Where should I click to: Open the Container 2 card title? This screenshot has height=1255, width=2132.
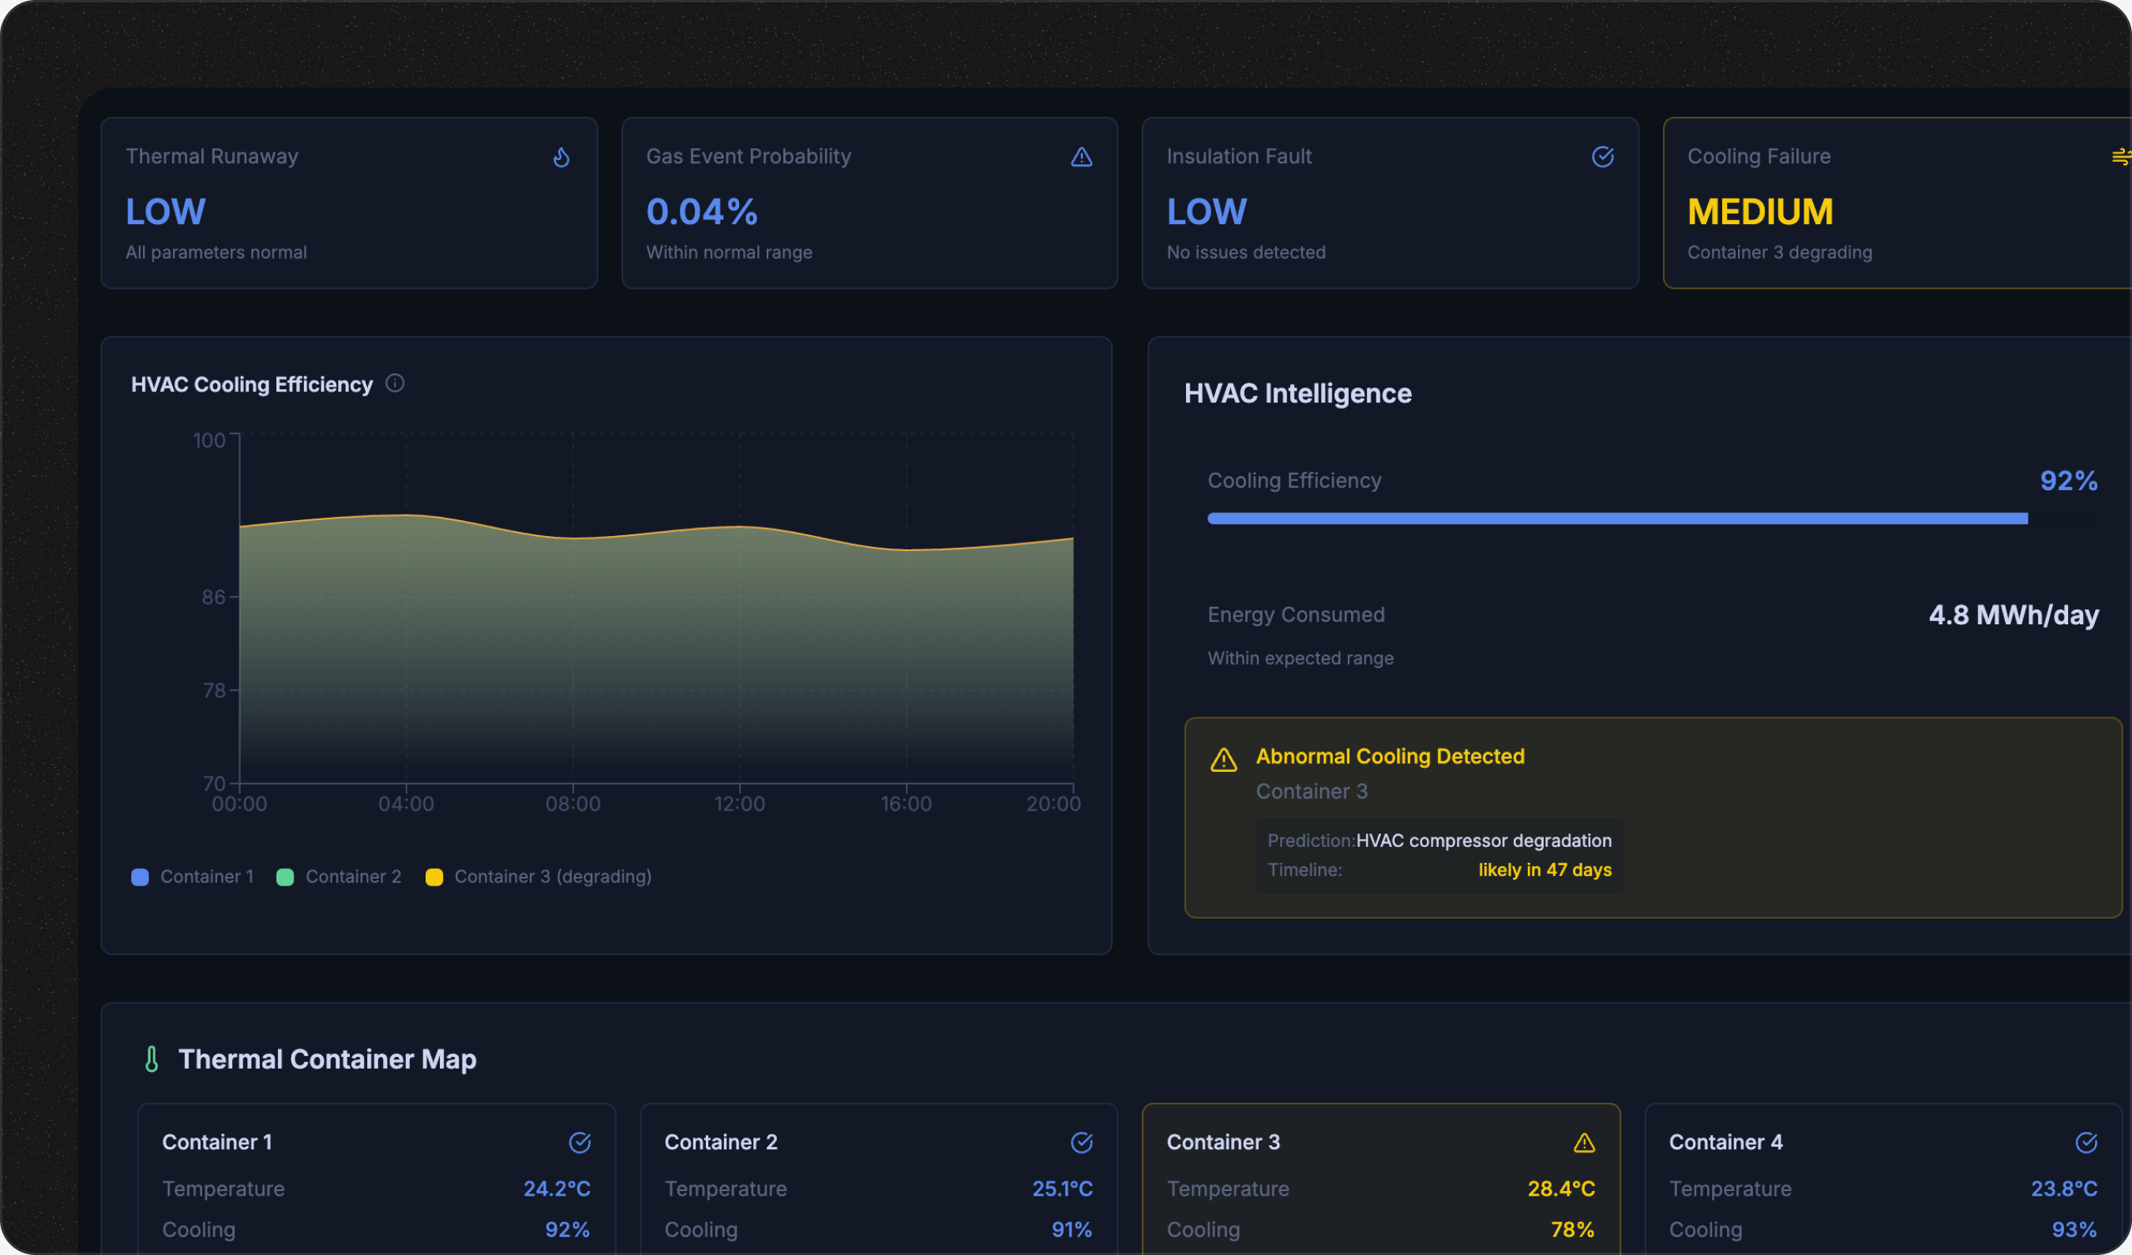(721, 1143)
